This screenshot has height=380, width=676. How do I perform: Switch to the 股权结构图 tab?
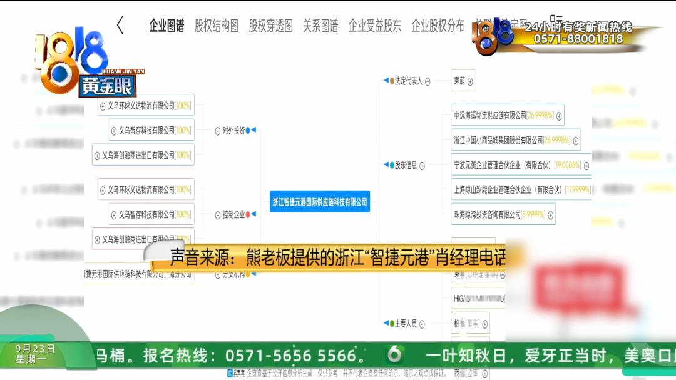pos(217,26)
